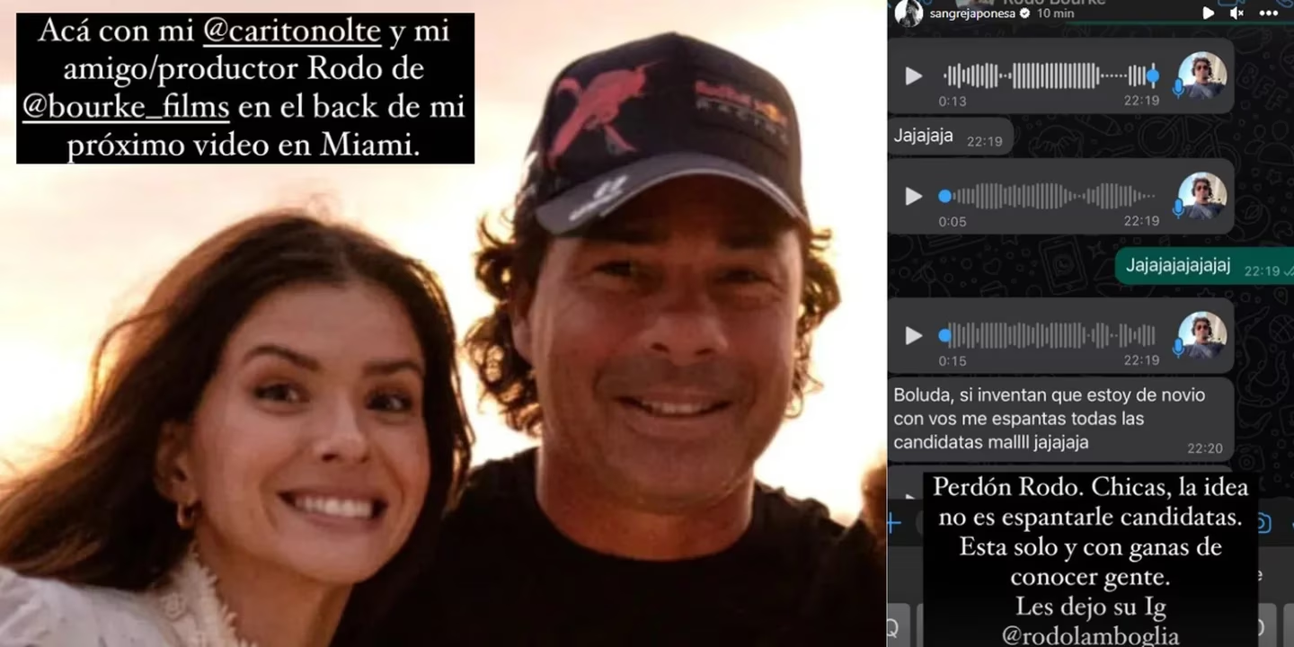
Task: Play the 0:13 voice message
Action: click(914, 76)
